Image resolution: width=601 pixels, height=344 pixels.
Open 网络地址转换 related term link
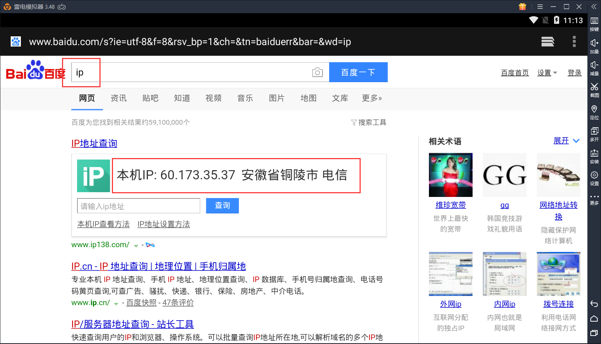coord(558,211)
